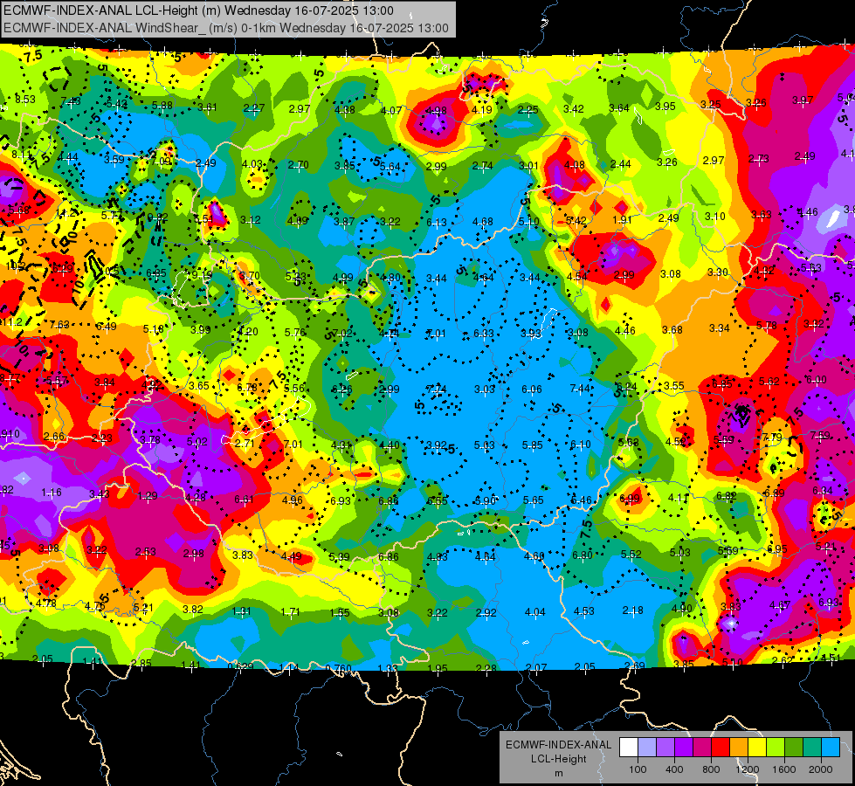Screen dimensions: 855x786
Task: Click legend scale value 1600
Action: 784,769
